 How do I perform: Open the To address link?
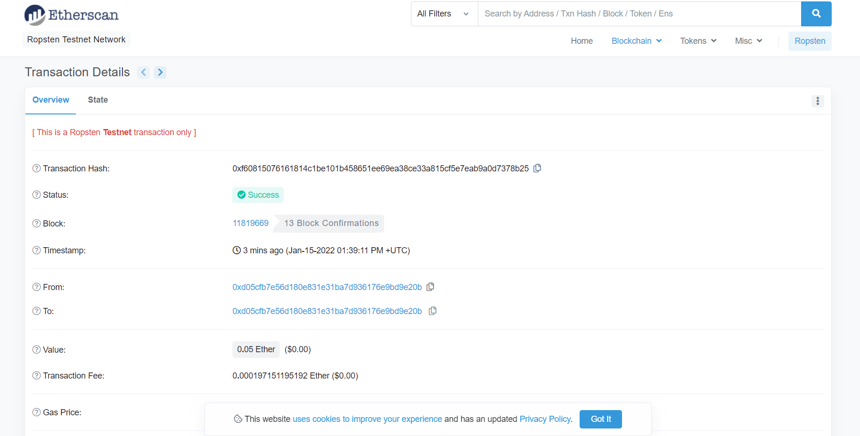tap(327, 311)
